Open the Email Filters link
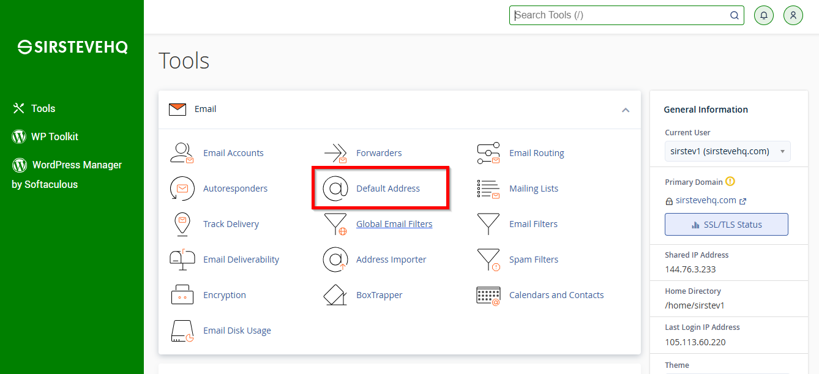 pyautogui.click(x=533, y=224)
